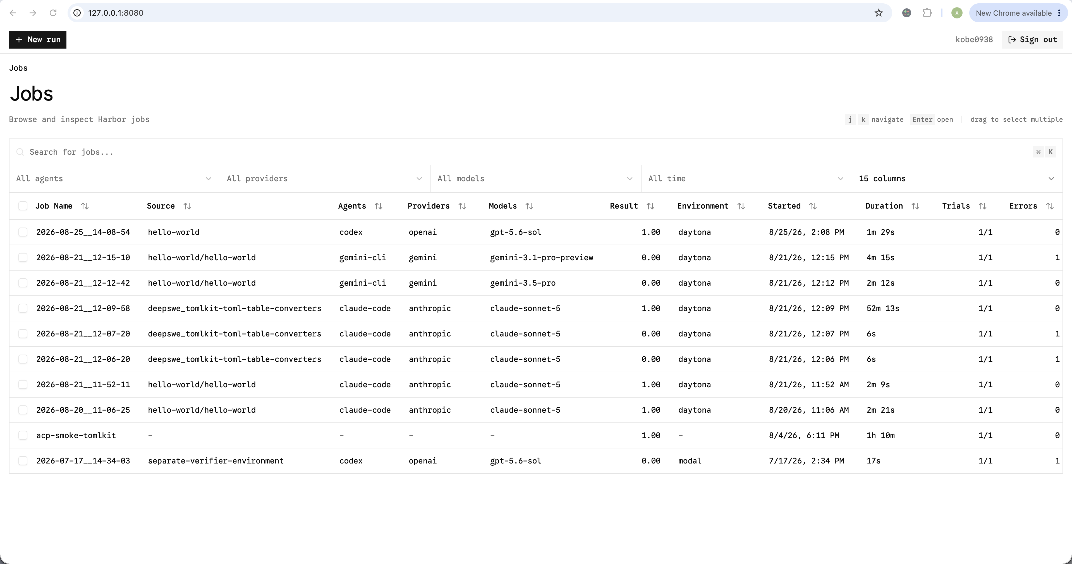Click the New run button
Screen dimensions: 1072x564
37,40
